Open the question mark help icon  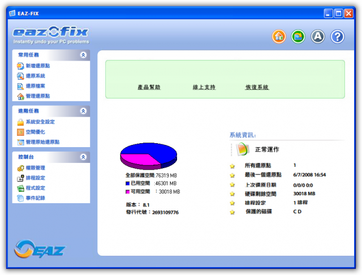[x=337, y=36]
